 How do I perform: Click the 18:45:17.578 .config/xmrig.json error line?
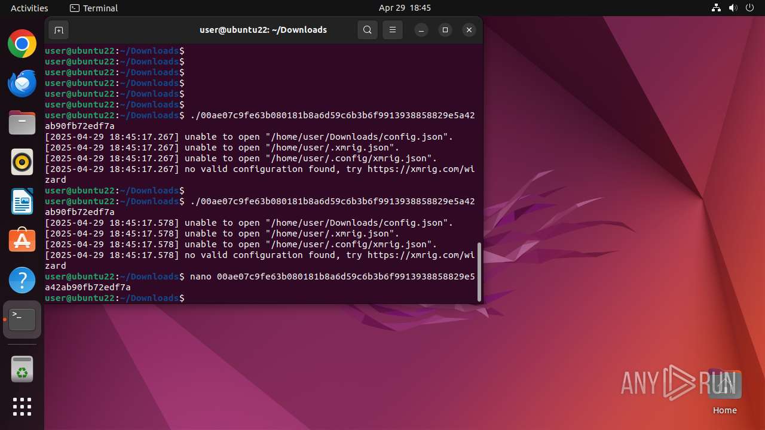tap(241, 244)
